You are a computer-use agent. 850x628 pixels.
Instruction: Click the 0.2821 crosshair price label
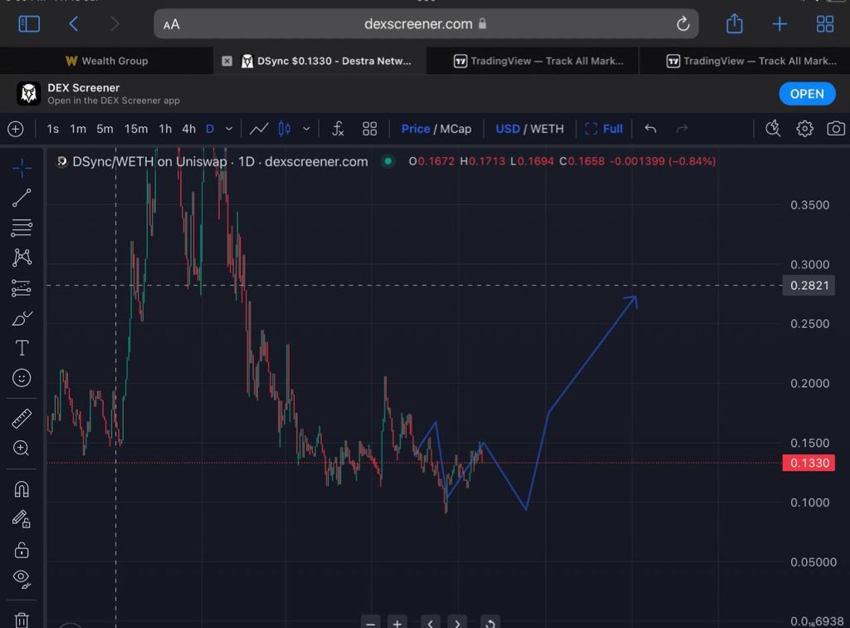pos(808,285)
